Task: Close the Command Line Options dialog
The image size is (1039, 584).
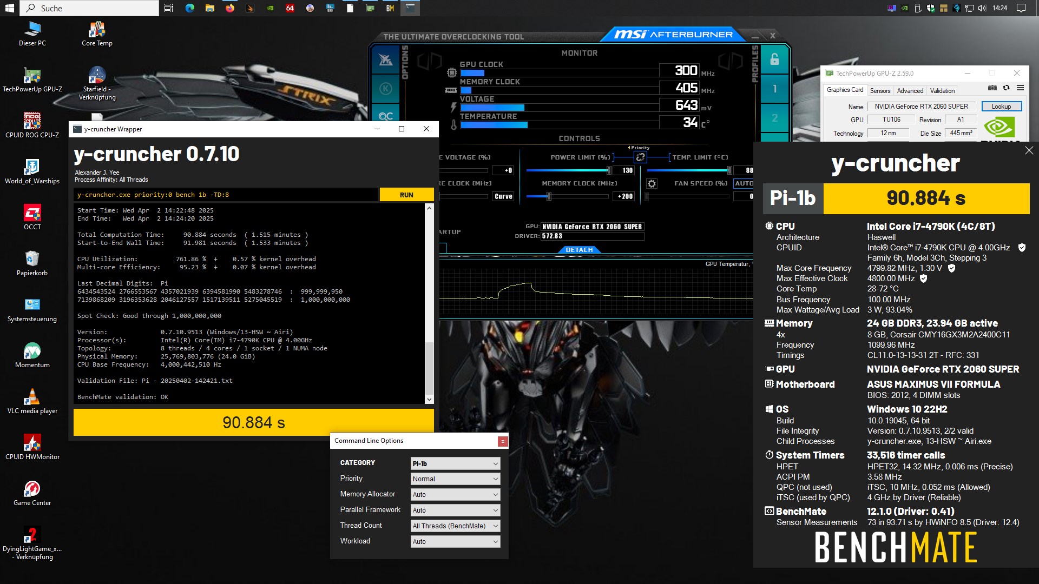Action: (x=503, y=441)
